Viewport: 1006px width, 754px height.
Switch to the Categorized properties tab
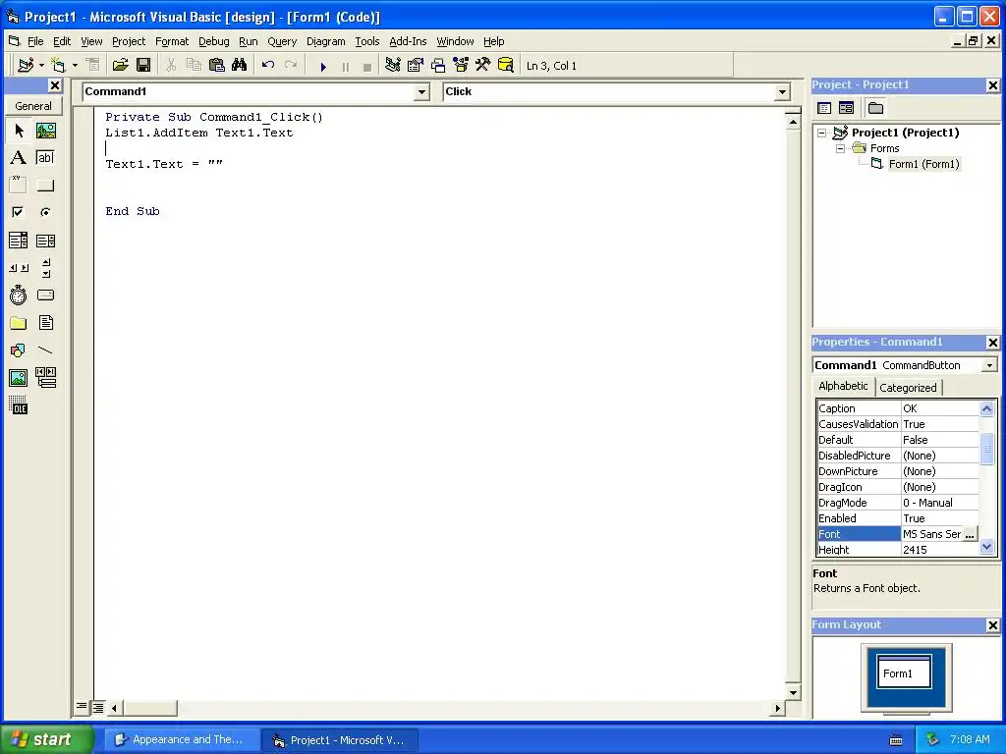pyautogui.click(x=908, y=387)
